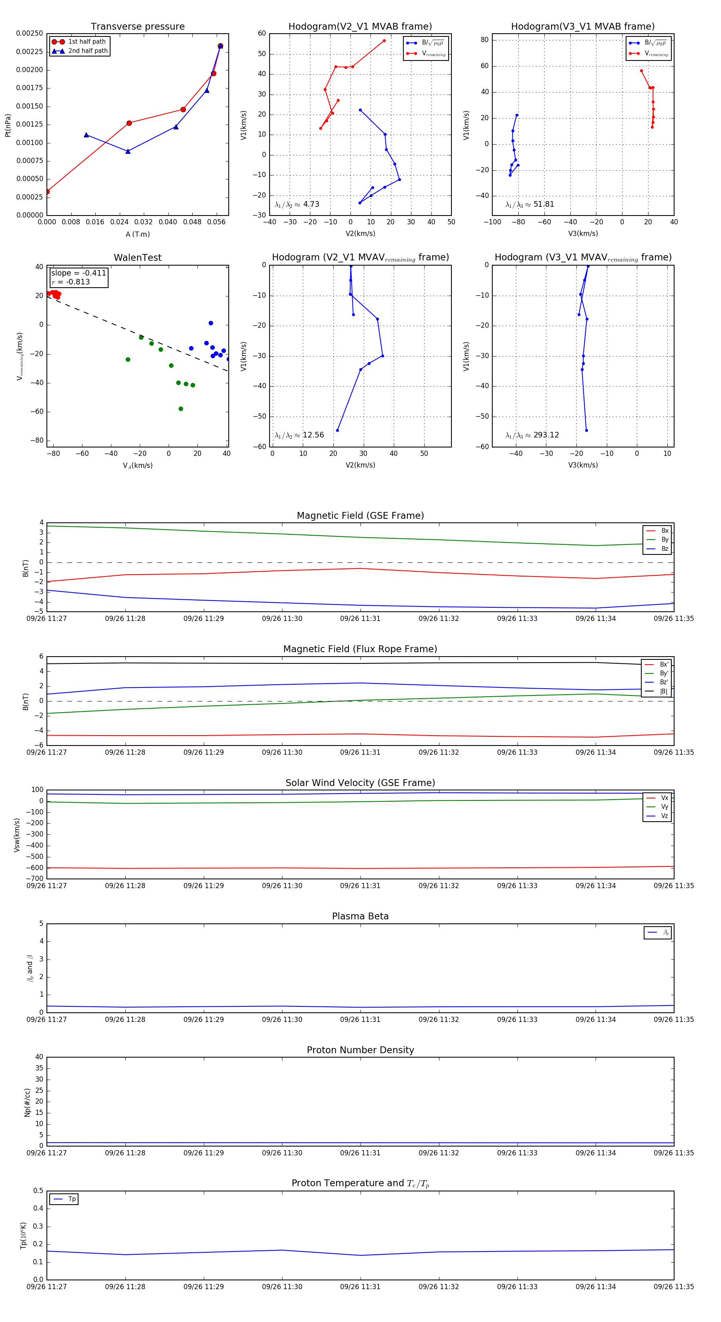Screen dimensions: 721x1322
Task: Click the 'Vsw(km/s)' y-axis label
Action: [x=17, y=836]
